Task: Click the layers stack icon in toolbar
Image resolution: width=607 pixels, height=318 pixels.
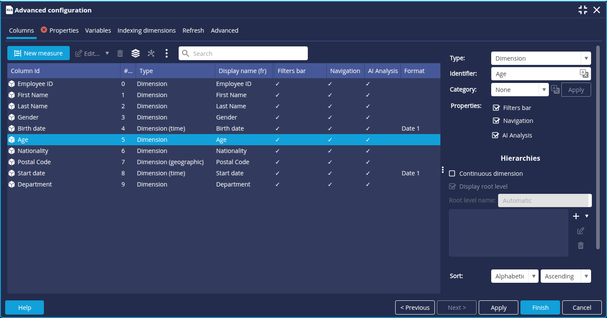Action: tap(136, 53)
